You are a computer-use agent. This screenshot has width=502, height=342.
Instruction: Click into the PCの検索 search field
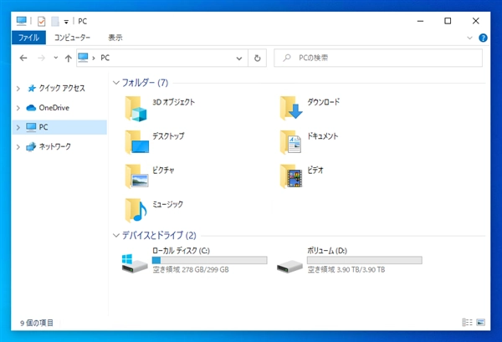[378, 58]
